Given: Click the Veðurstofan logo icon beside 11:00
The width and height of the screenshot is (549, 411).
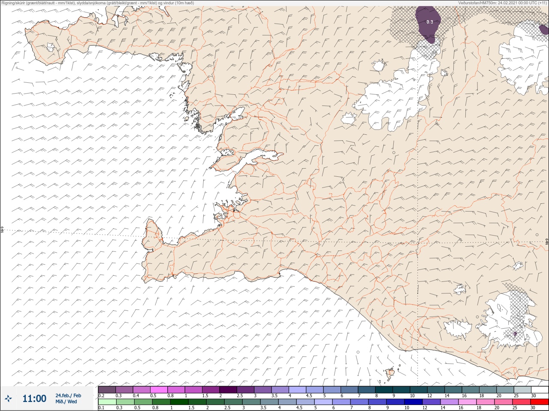Looking at the screenshot, I should [8, 399].
